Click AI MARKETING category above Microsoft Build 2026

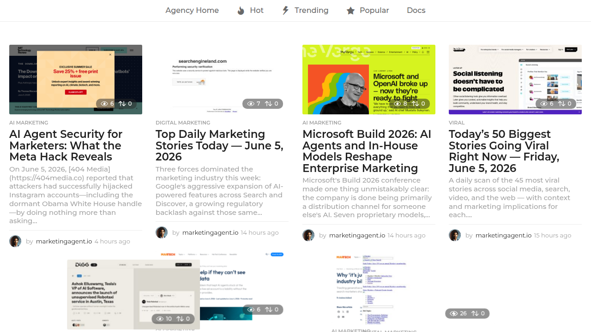coord(322,123)
